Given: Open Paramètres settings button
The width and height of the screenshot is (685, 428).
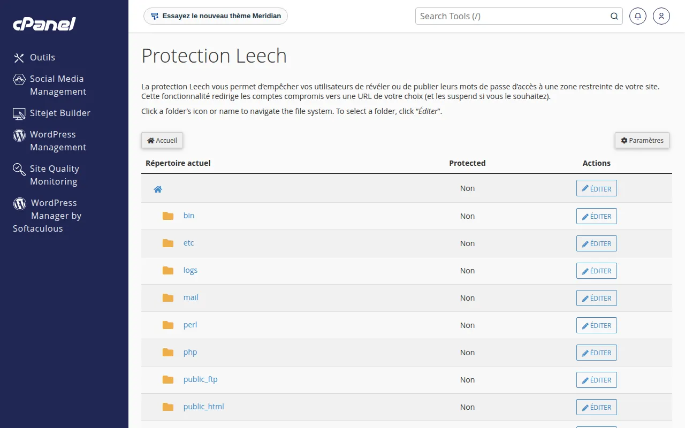Looking at the screenshot, I should (642, 140).
